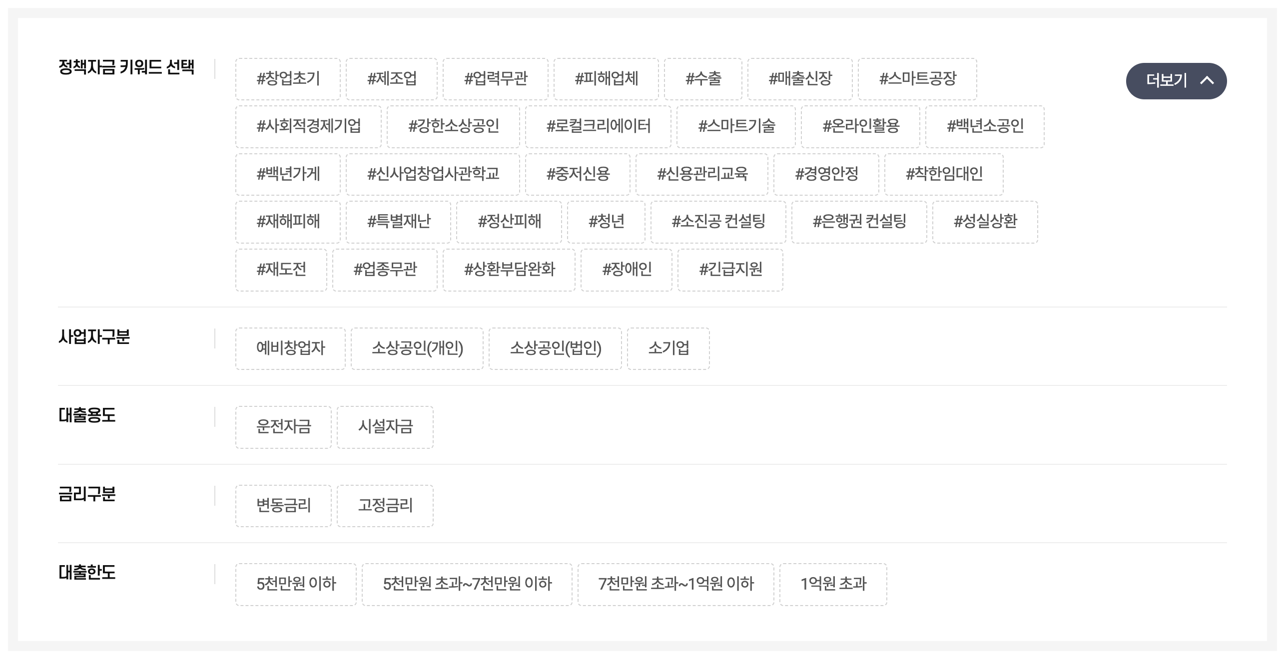Select 변동금리 interest rate type

click(283, 506)
